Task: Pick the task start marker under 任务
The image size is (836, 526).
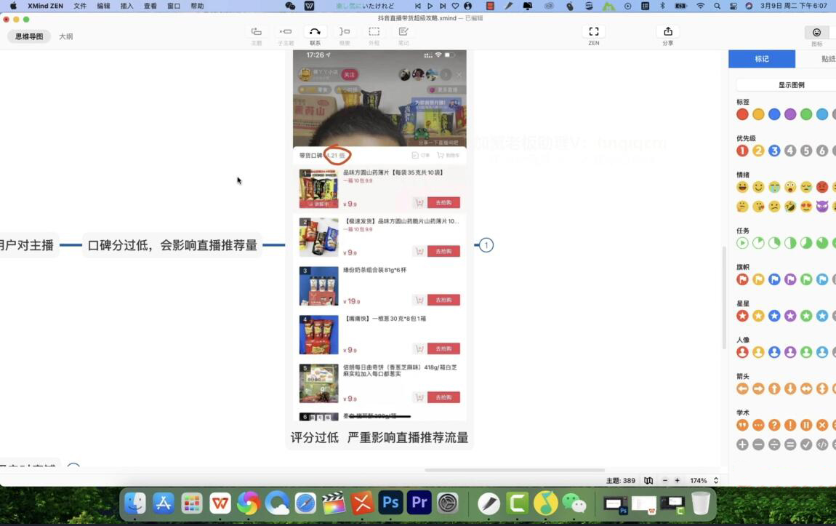Action: 742,243
